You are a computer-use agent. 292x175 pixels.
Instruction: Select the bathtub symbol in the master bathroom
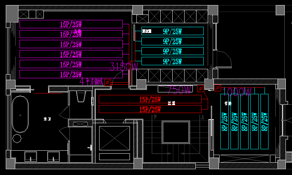[20, 116]
